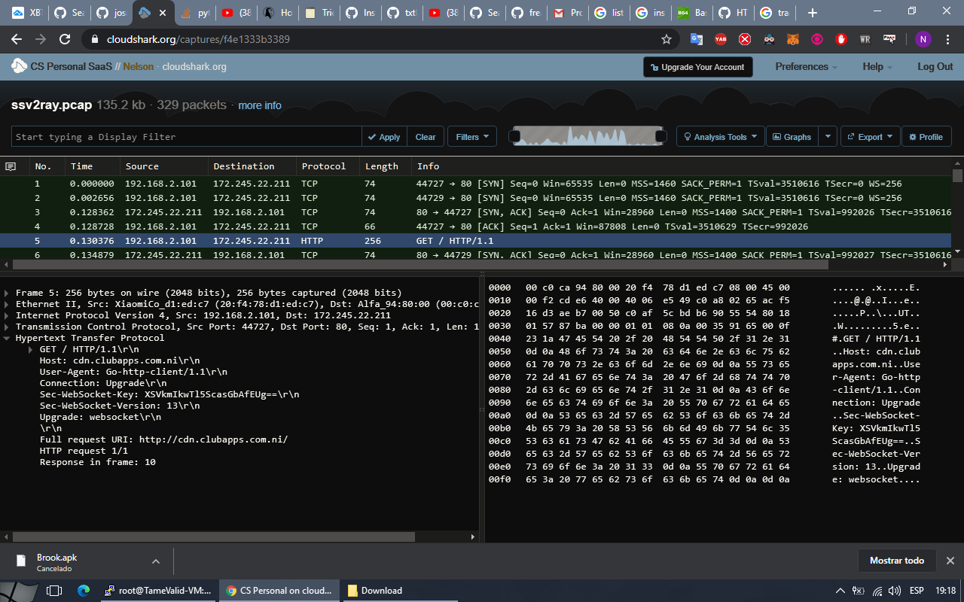Click the right handle of packet timeline slider

661,136
